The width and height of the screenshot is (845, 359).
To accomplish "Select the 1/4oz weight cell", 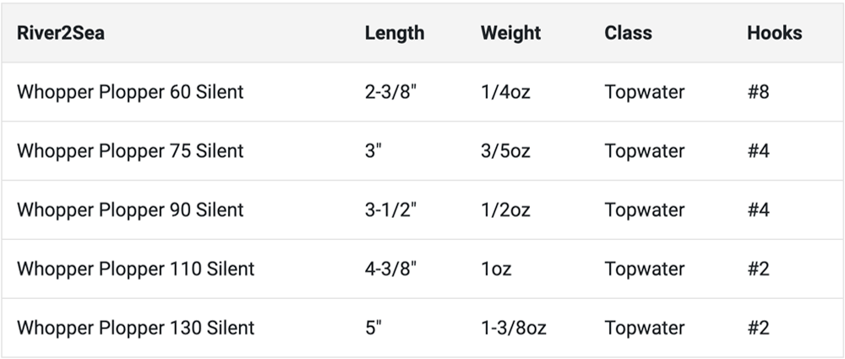I will (x=505, y=91).
